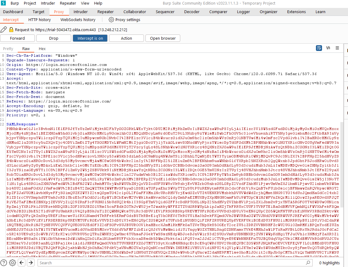The image size is (348, 267).
Task: Toggle the \n non-printable characters display
Action: pyautogui.click(x=328, y=48)
